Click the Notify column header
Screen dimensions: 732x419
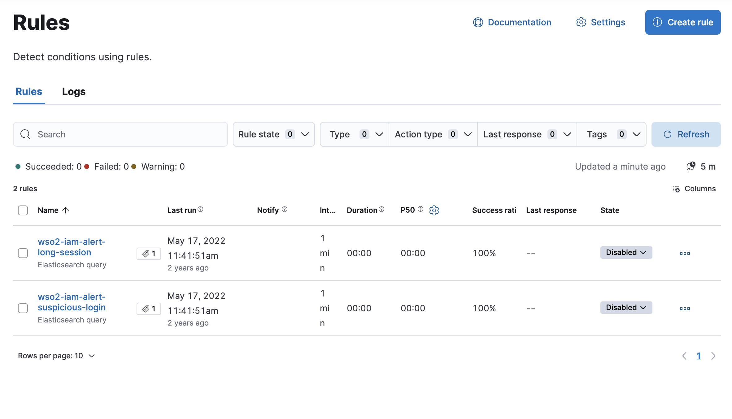point(268,210)
